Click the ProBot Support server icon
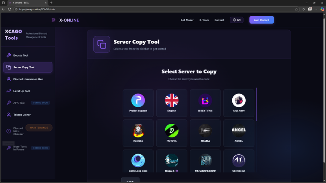Viewport: 326px width, 183px height. pos(138,101)
